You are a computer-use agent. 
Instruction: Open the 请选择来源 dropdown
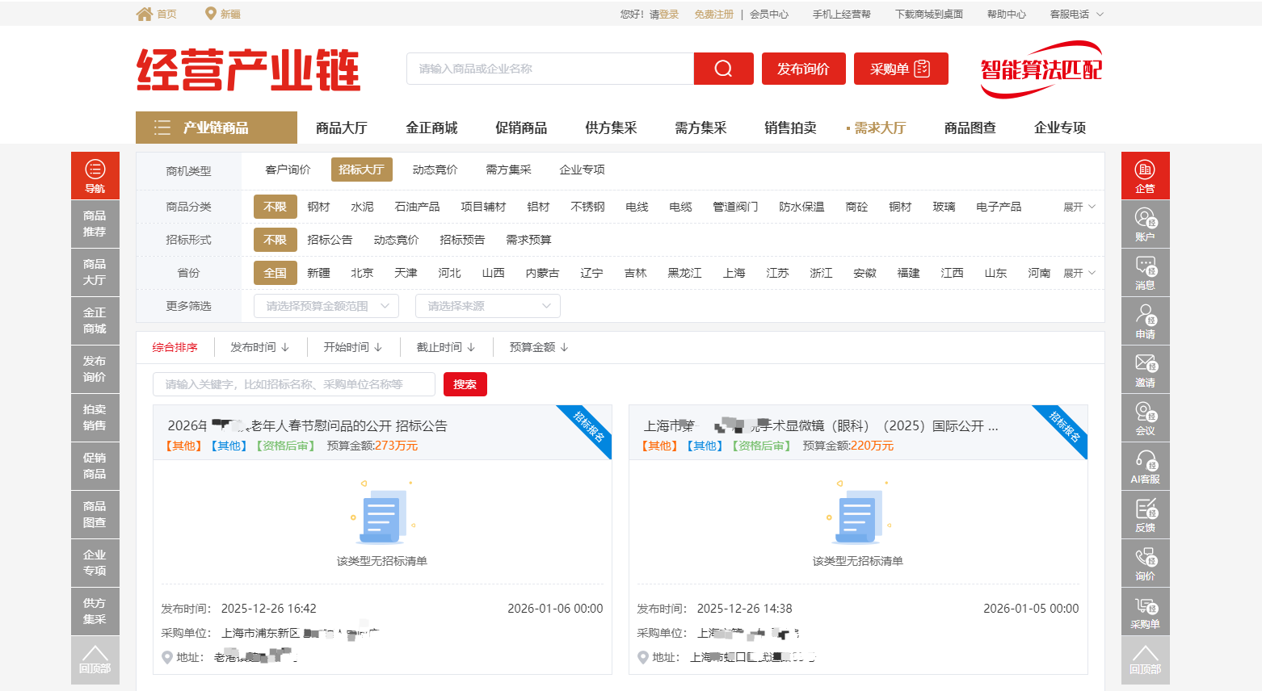pos(488,306)
